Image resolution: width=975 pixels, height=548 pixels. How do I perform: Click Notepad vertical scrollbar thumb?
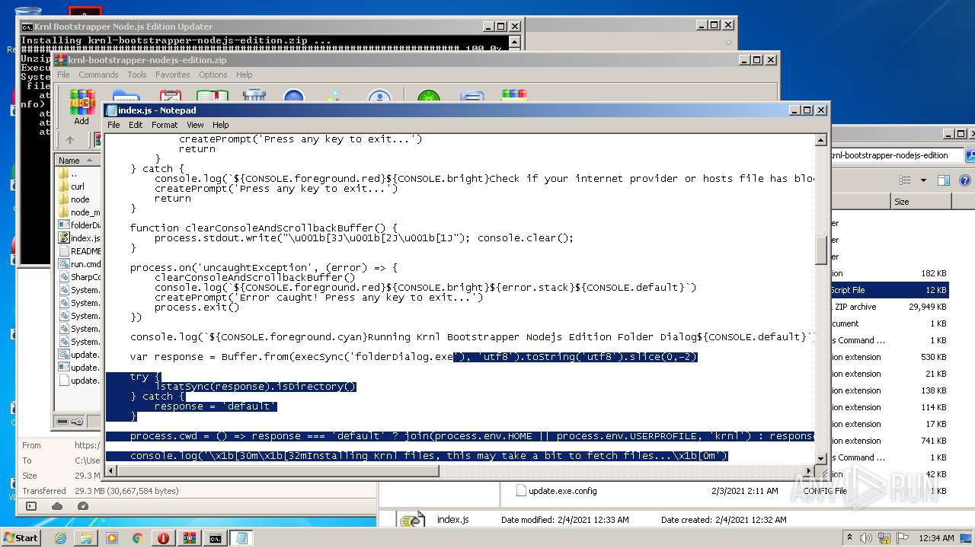pyautogui.click(x=821, y=250)
